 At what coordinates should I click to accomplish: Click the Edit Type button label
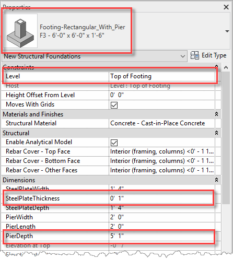click(x=214, y=55)
